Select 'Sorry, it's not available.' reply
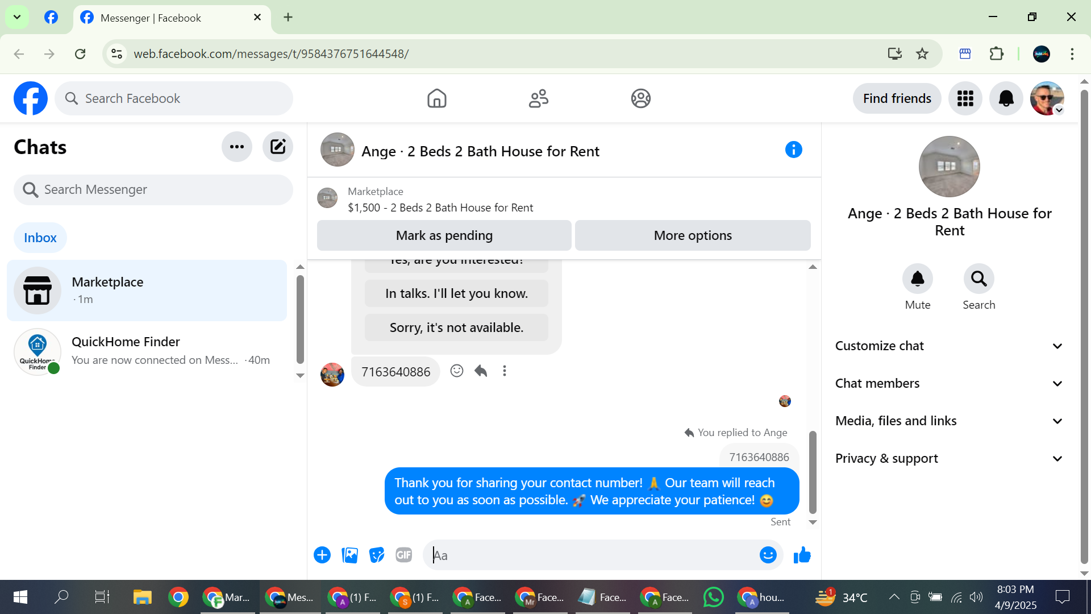The image size is (1091, 614). (x=456, y=327)
